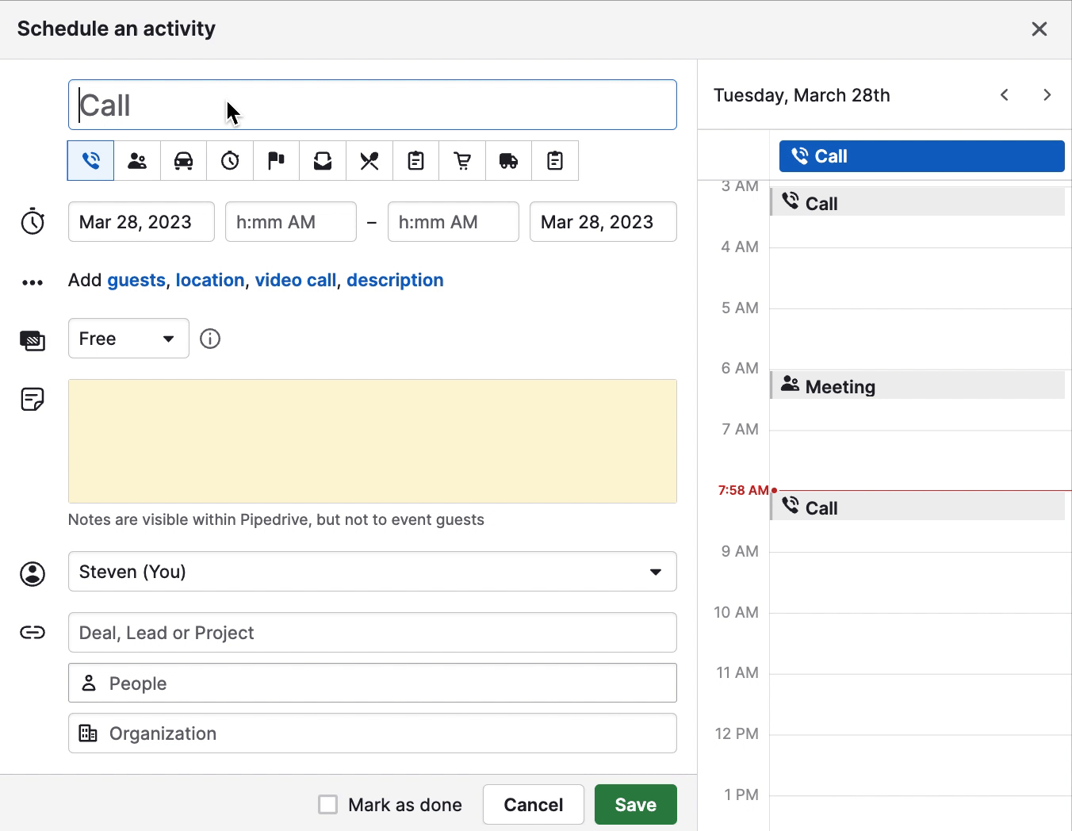Click the 10 AM time label
The height and width of the screenshot is (831, 1072).
pyautogui.click(x=736, y=612)
